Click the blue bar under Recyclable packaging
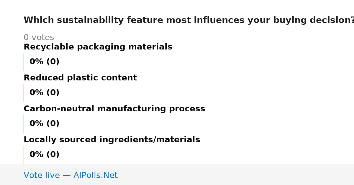The height and width of the screenshot is (185, 354). pos(24,62)
